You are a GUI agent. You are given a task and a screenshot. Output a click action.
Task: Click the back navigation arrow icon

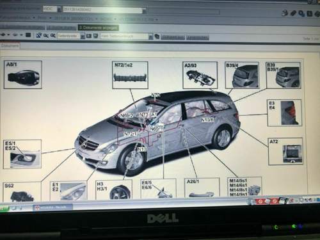(x=3, y=35)
